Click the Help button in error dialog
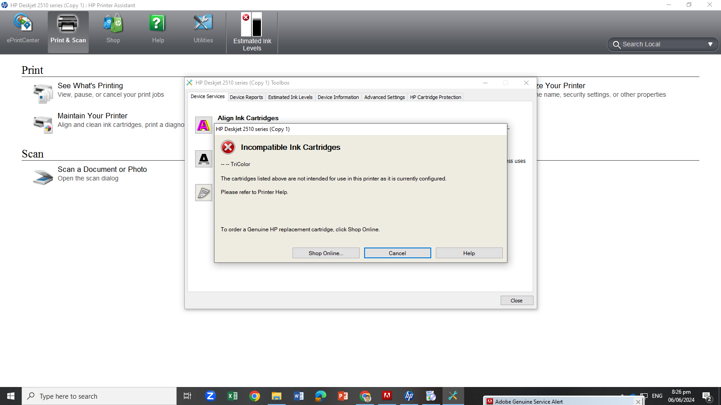 click(x=469, y=253)
